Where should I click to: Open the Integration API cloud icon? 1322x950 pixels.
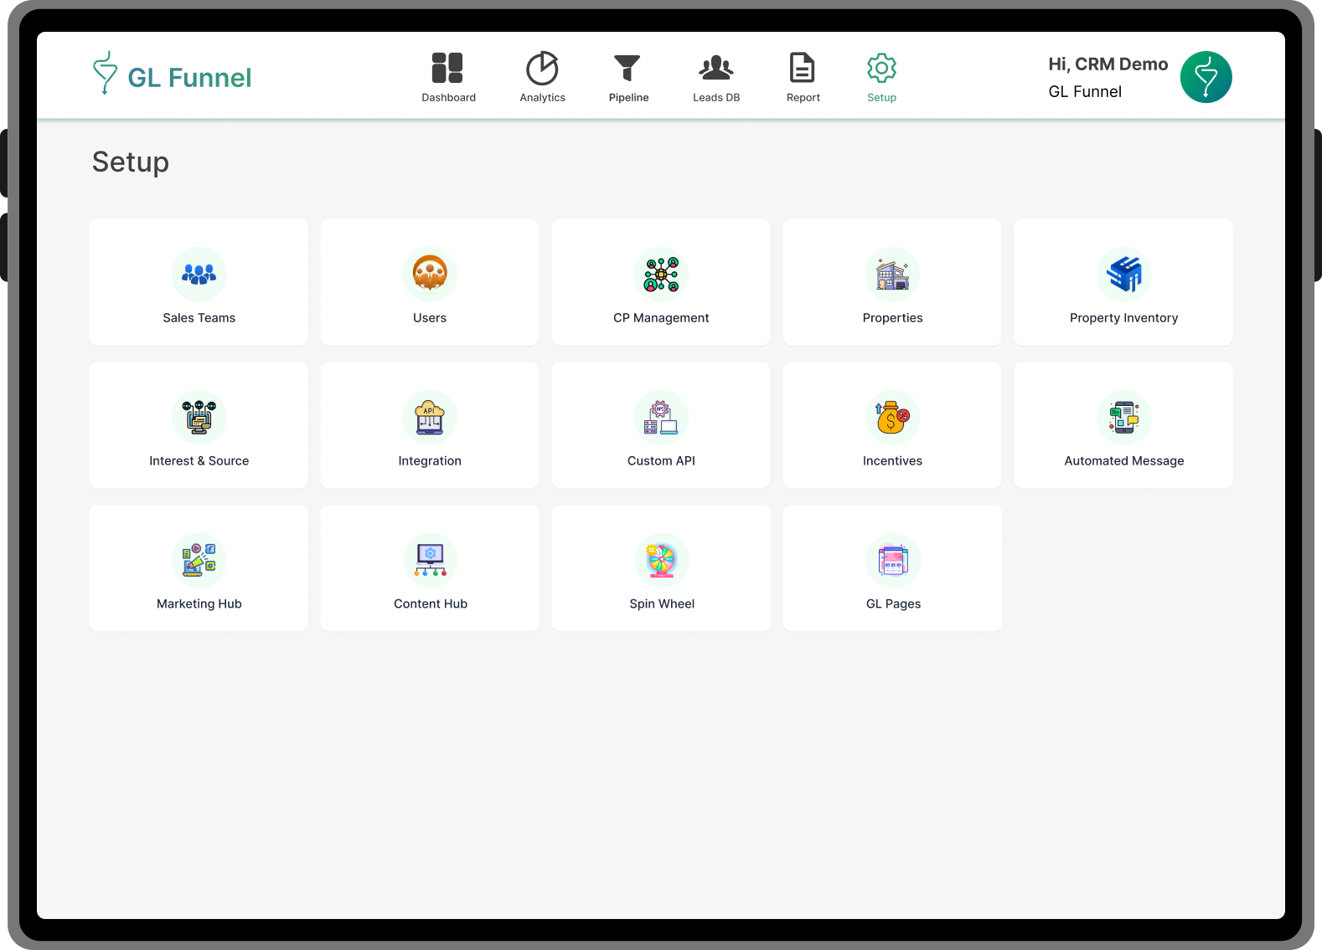pyautogui.click(x=430, y=417)
